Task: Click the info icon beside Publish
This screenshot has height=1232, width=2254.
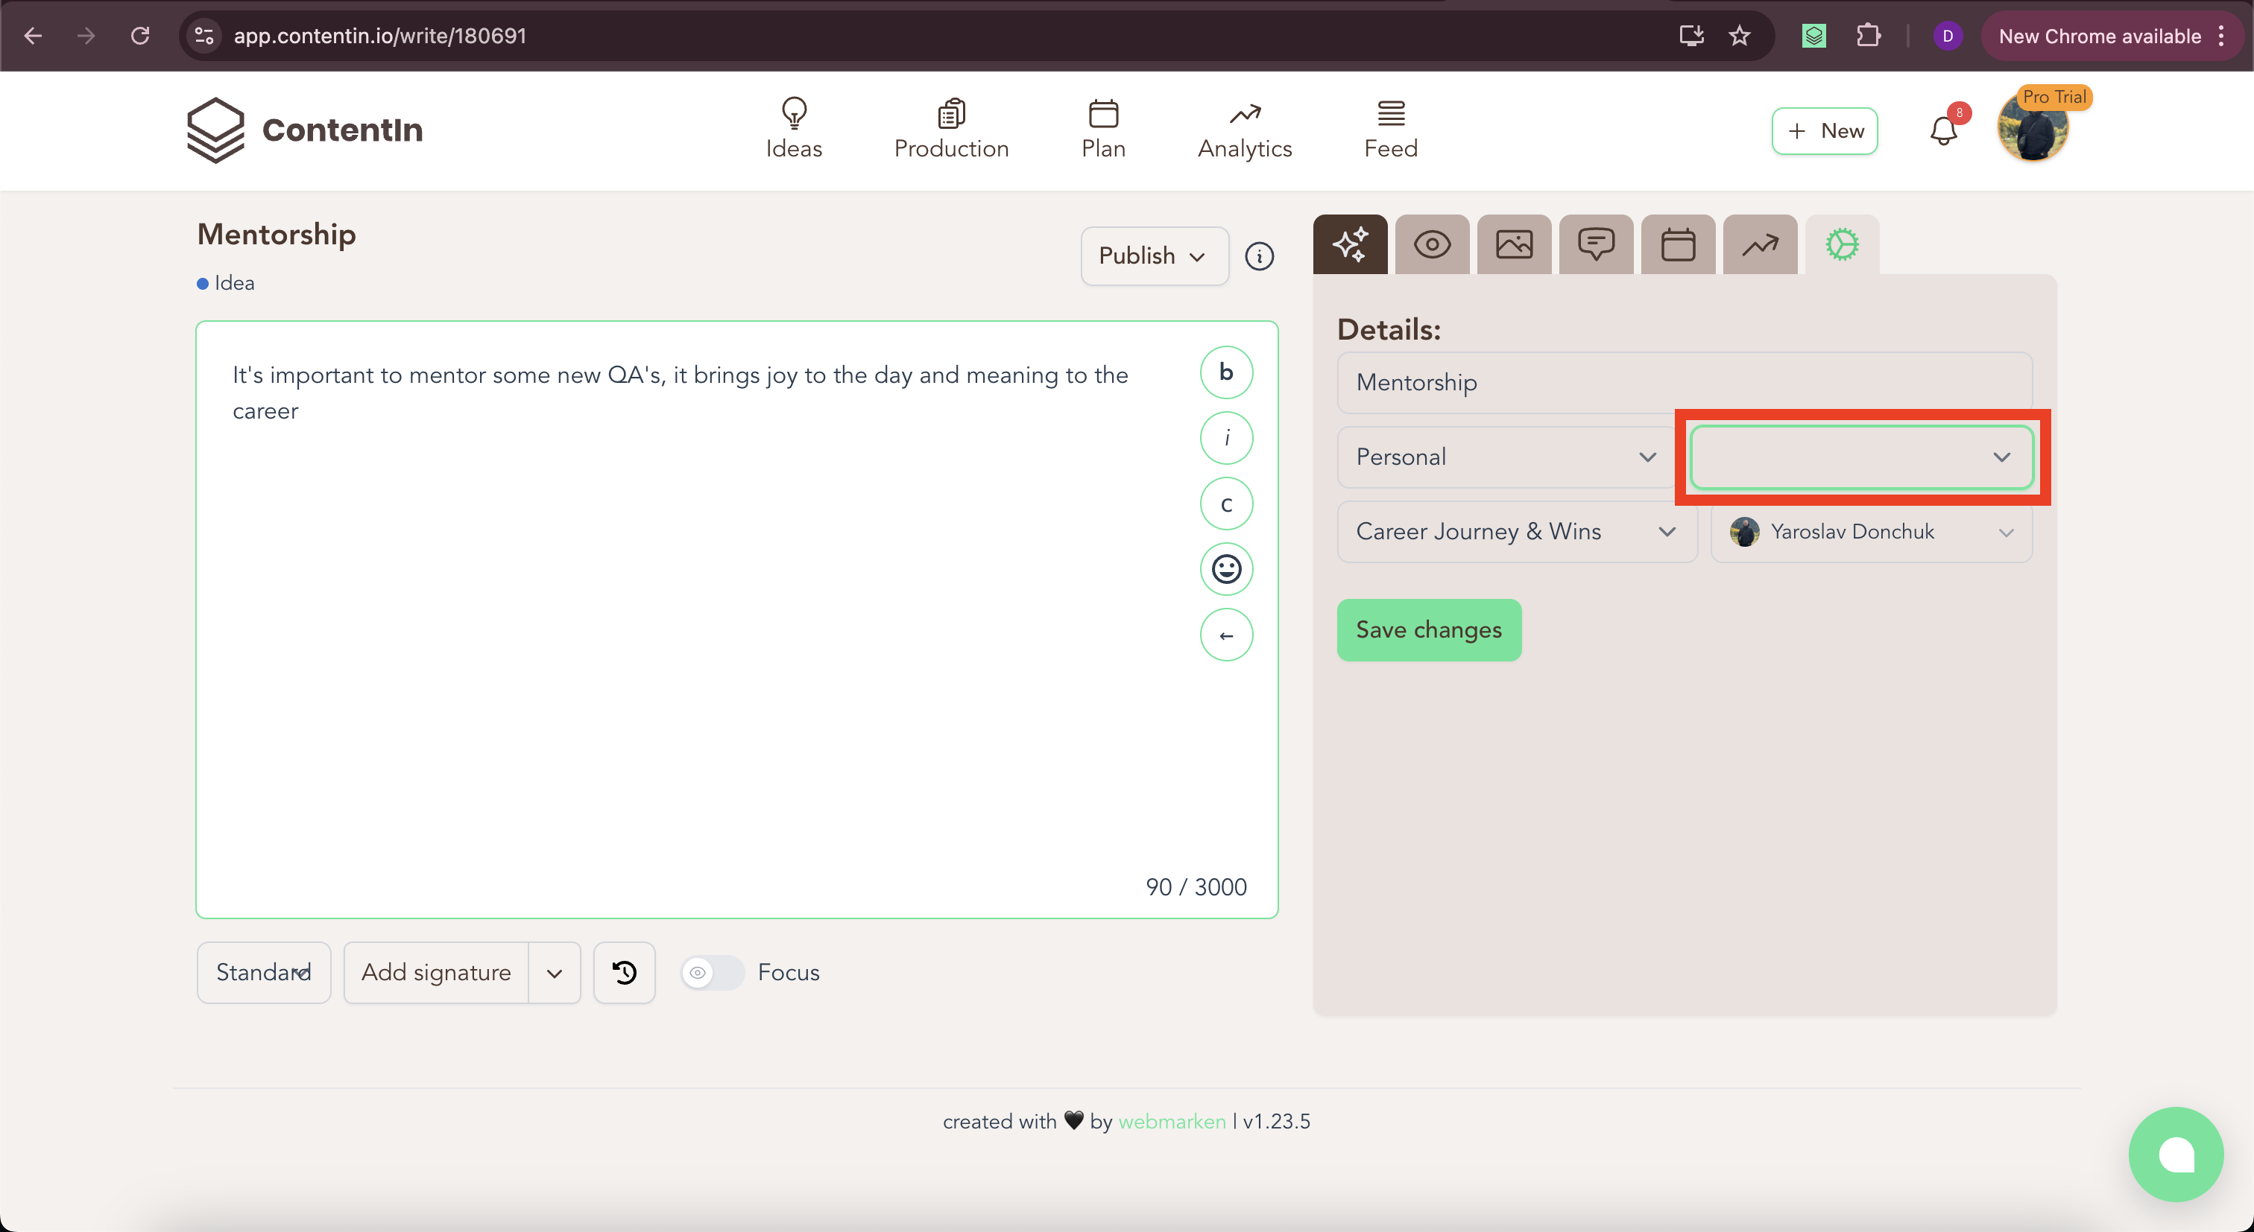Action: coord(1259,256)
